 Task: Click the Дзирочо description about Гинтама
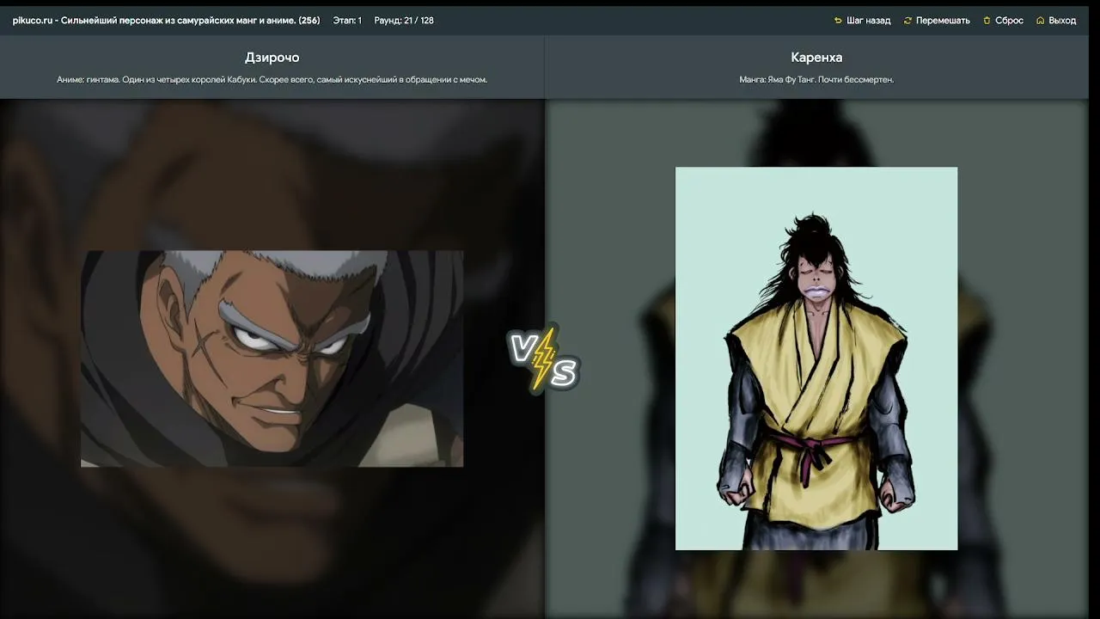(272, 80)
